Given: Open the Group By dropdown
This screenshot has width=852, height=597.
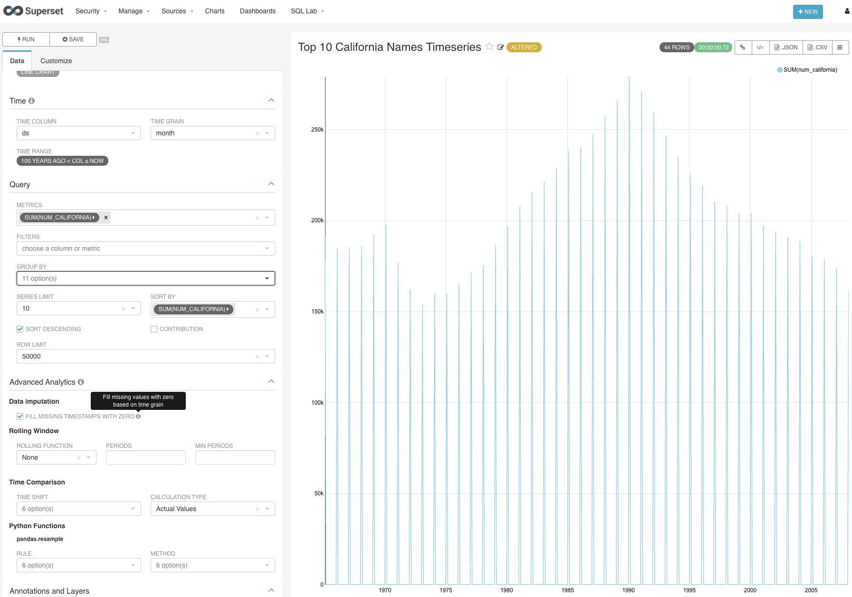Looking at the screenshot, I should click(x=146, y=278).
